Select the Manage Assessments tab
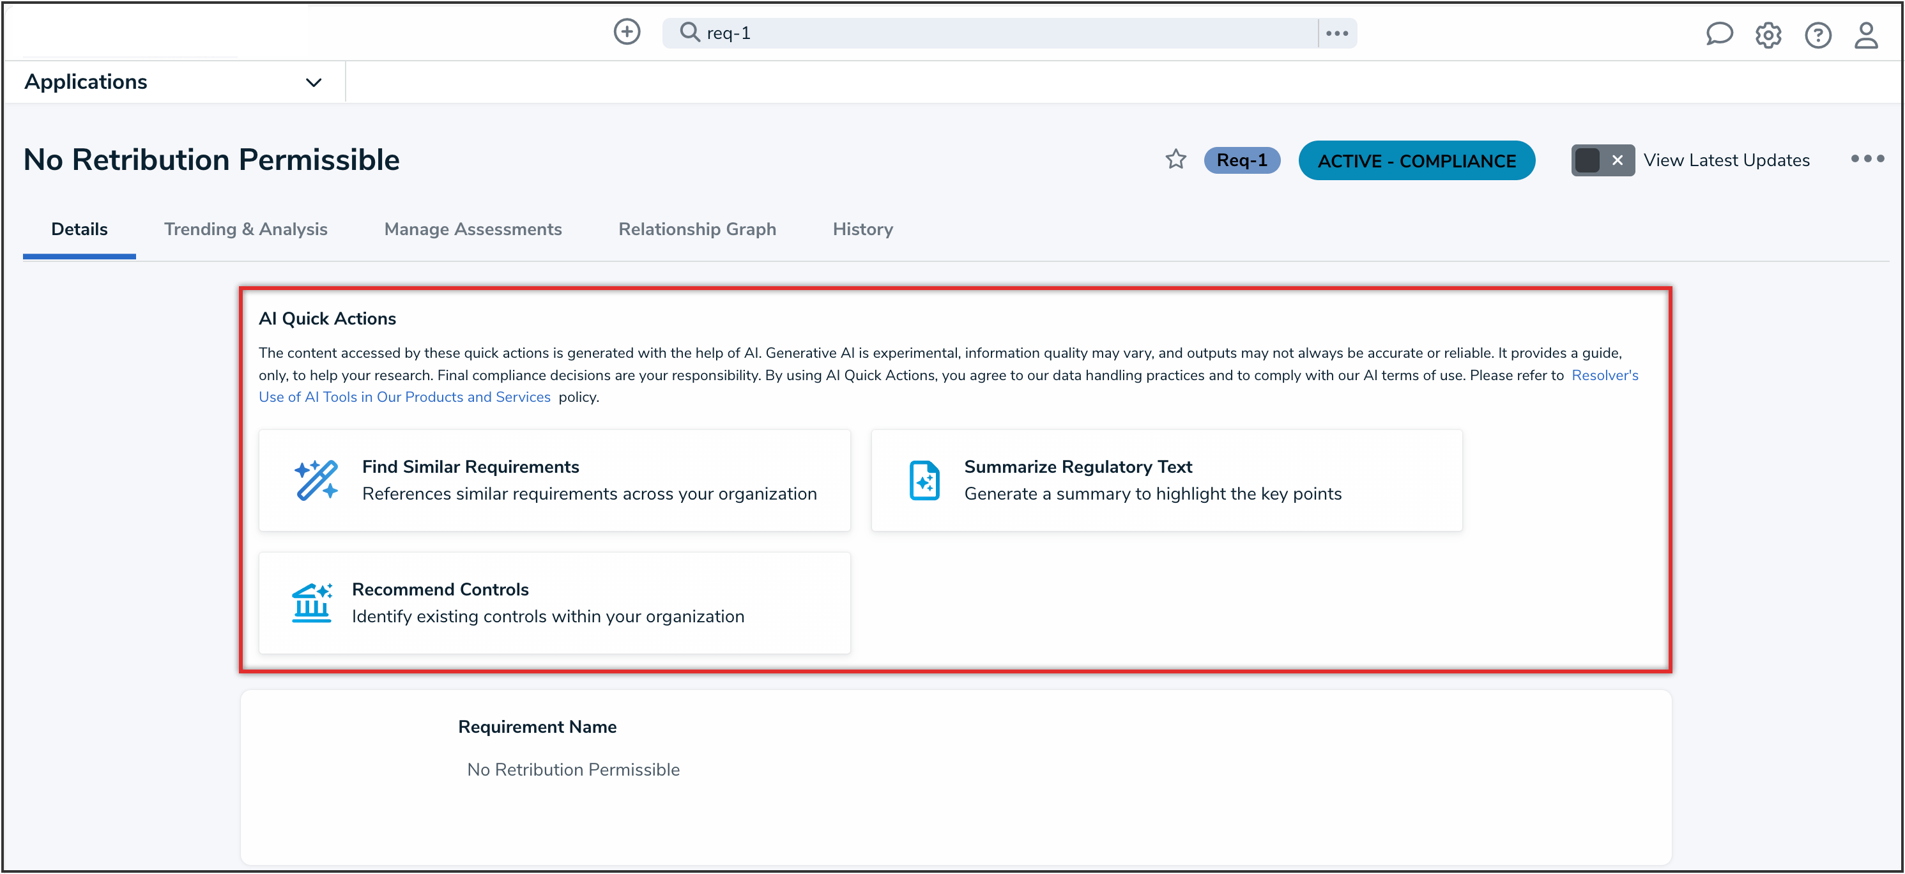This screenshot has width=1905, height=874. [x=473, y=229]
